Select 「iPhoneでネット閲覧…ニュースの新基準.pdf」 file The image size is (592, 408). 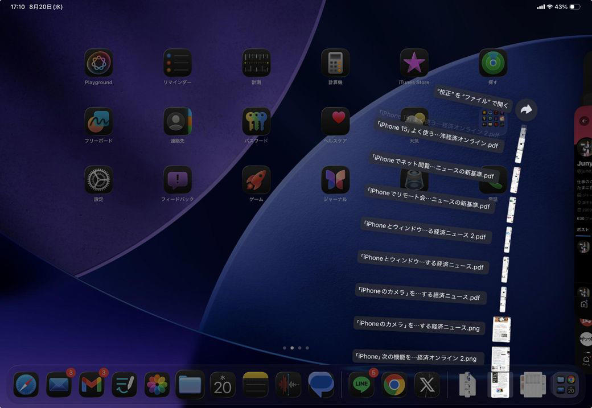(x=433, y=167)
